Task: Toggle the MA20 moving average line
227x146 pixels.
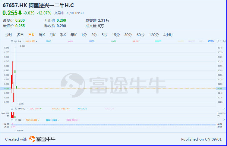Action: point(70,41)
